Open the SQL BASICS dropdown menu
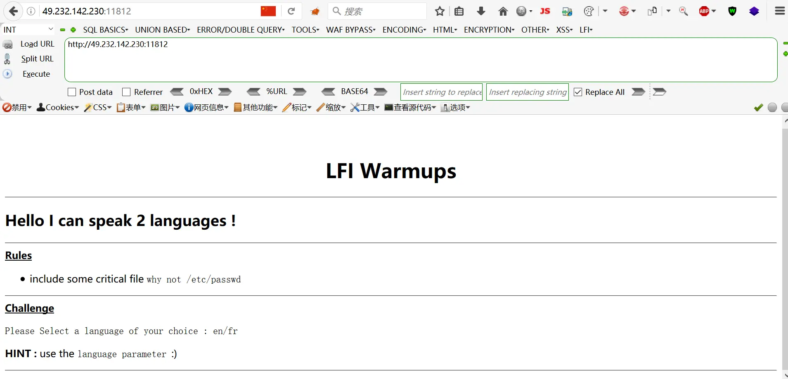788x379 pixels. pos(106,30)
